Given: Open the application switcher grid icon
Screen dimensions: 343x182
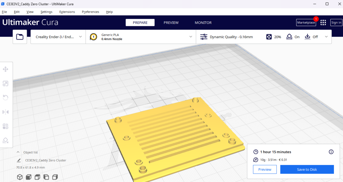Looking at the screenshot, I should pos(323,22).
